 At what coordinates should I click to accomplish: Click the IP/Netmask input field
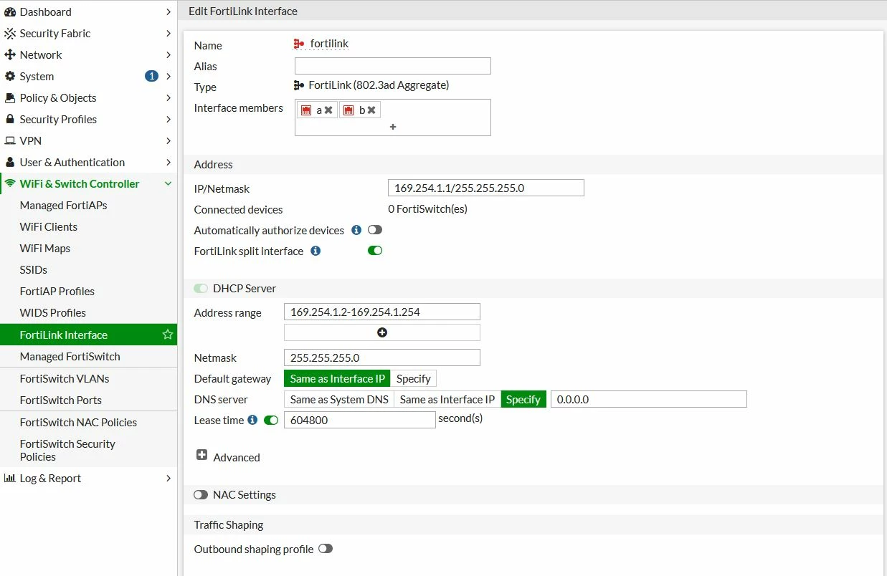point(486,188)
